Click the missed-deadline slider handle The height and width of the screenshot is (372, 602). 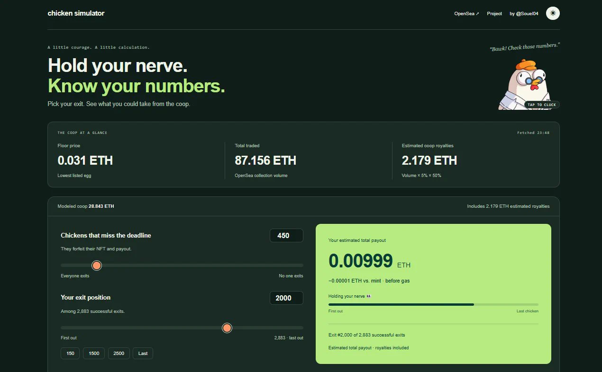[97, 266]
